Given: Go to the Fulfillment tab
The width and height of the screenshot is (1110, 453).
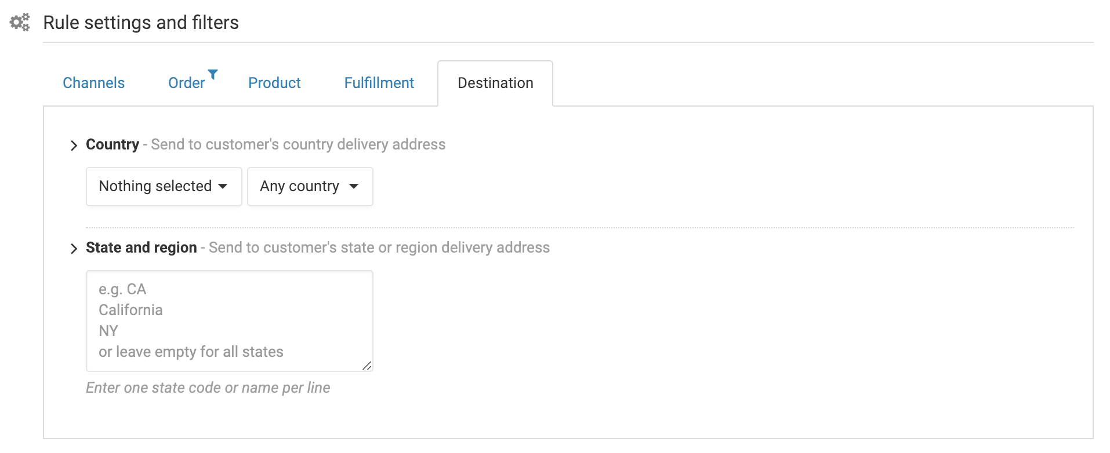Looking at the screenshot, I should 379,83.
